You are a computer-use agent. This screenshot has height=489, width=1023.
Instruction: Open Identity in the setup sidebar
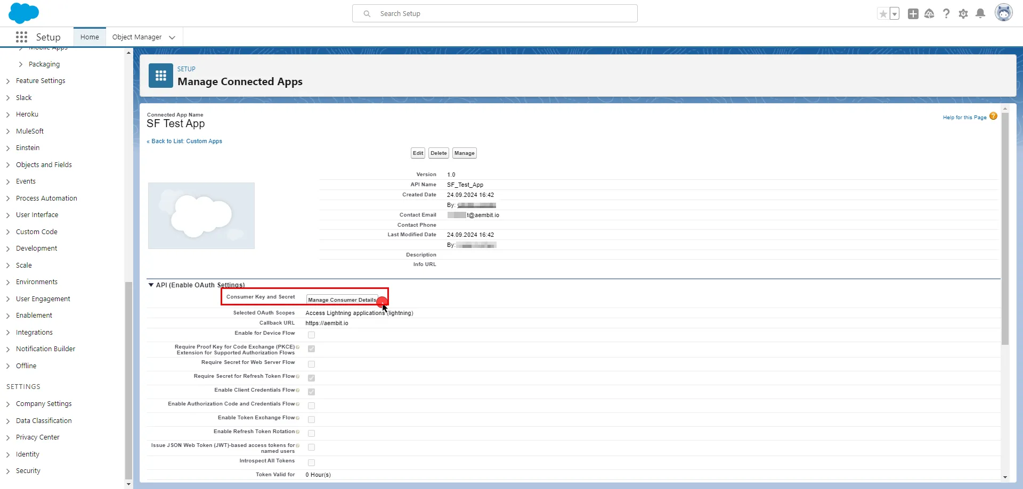(x=28, y=454)
